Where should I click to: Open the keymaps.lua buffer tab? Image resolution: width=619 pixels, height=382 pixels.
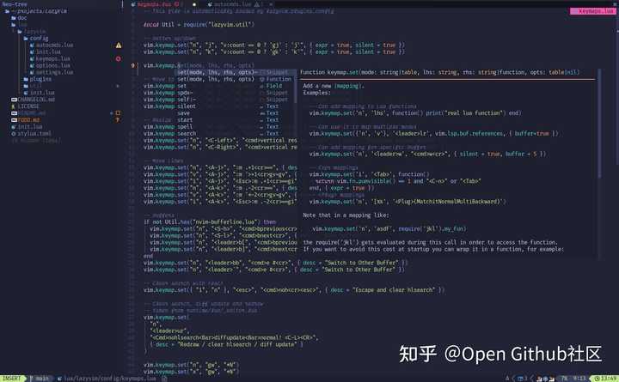(155, 4)
